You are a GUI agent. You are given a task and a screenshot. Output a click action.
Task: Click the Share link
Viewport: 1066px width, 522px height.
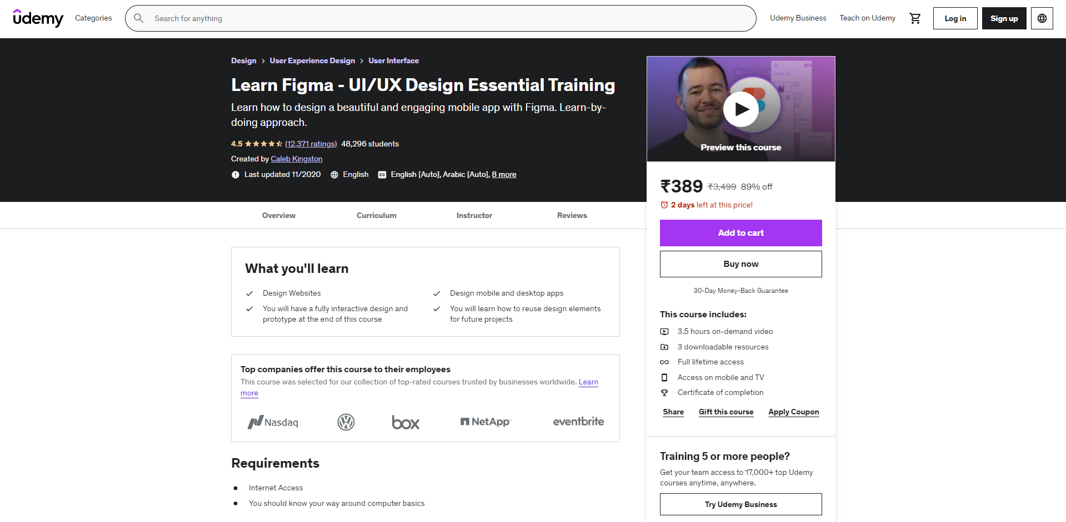(x=673, y=412)
